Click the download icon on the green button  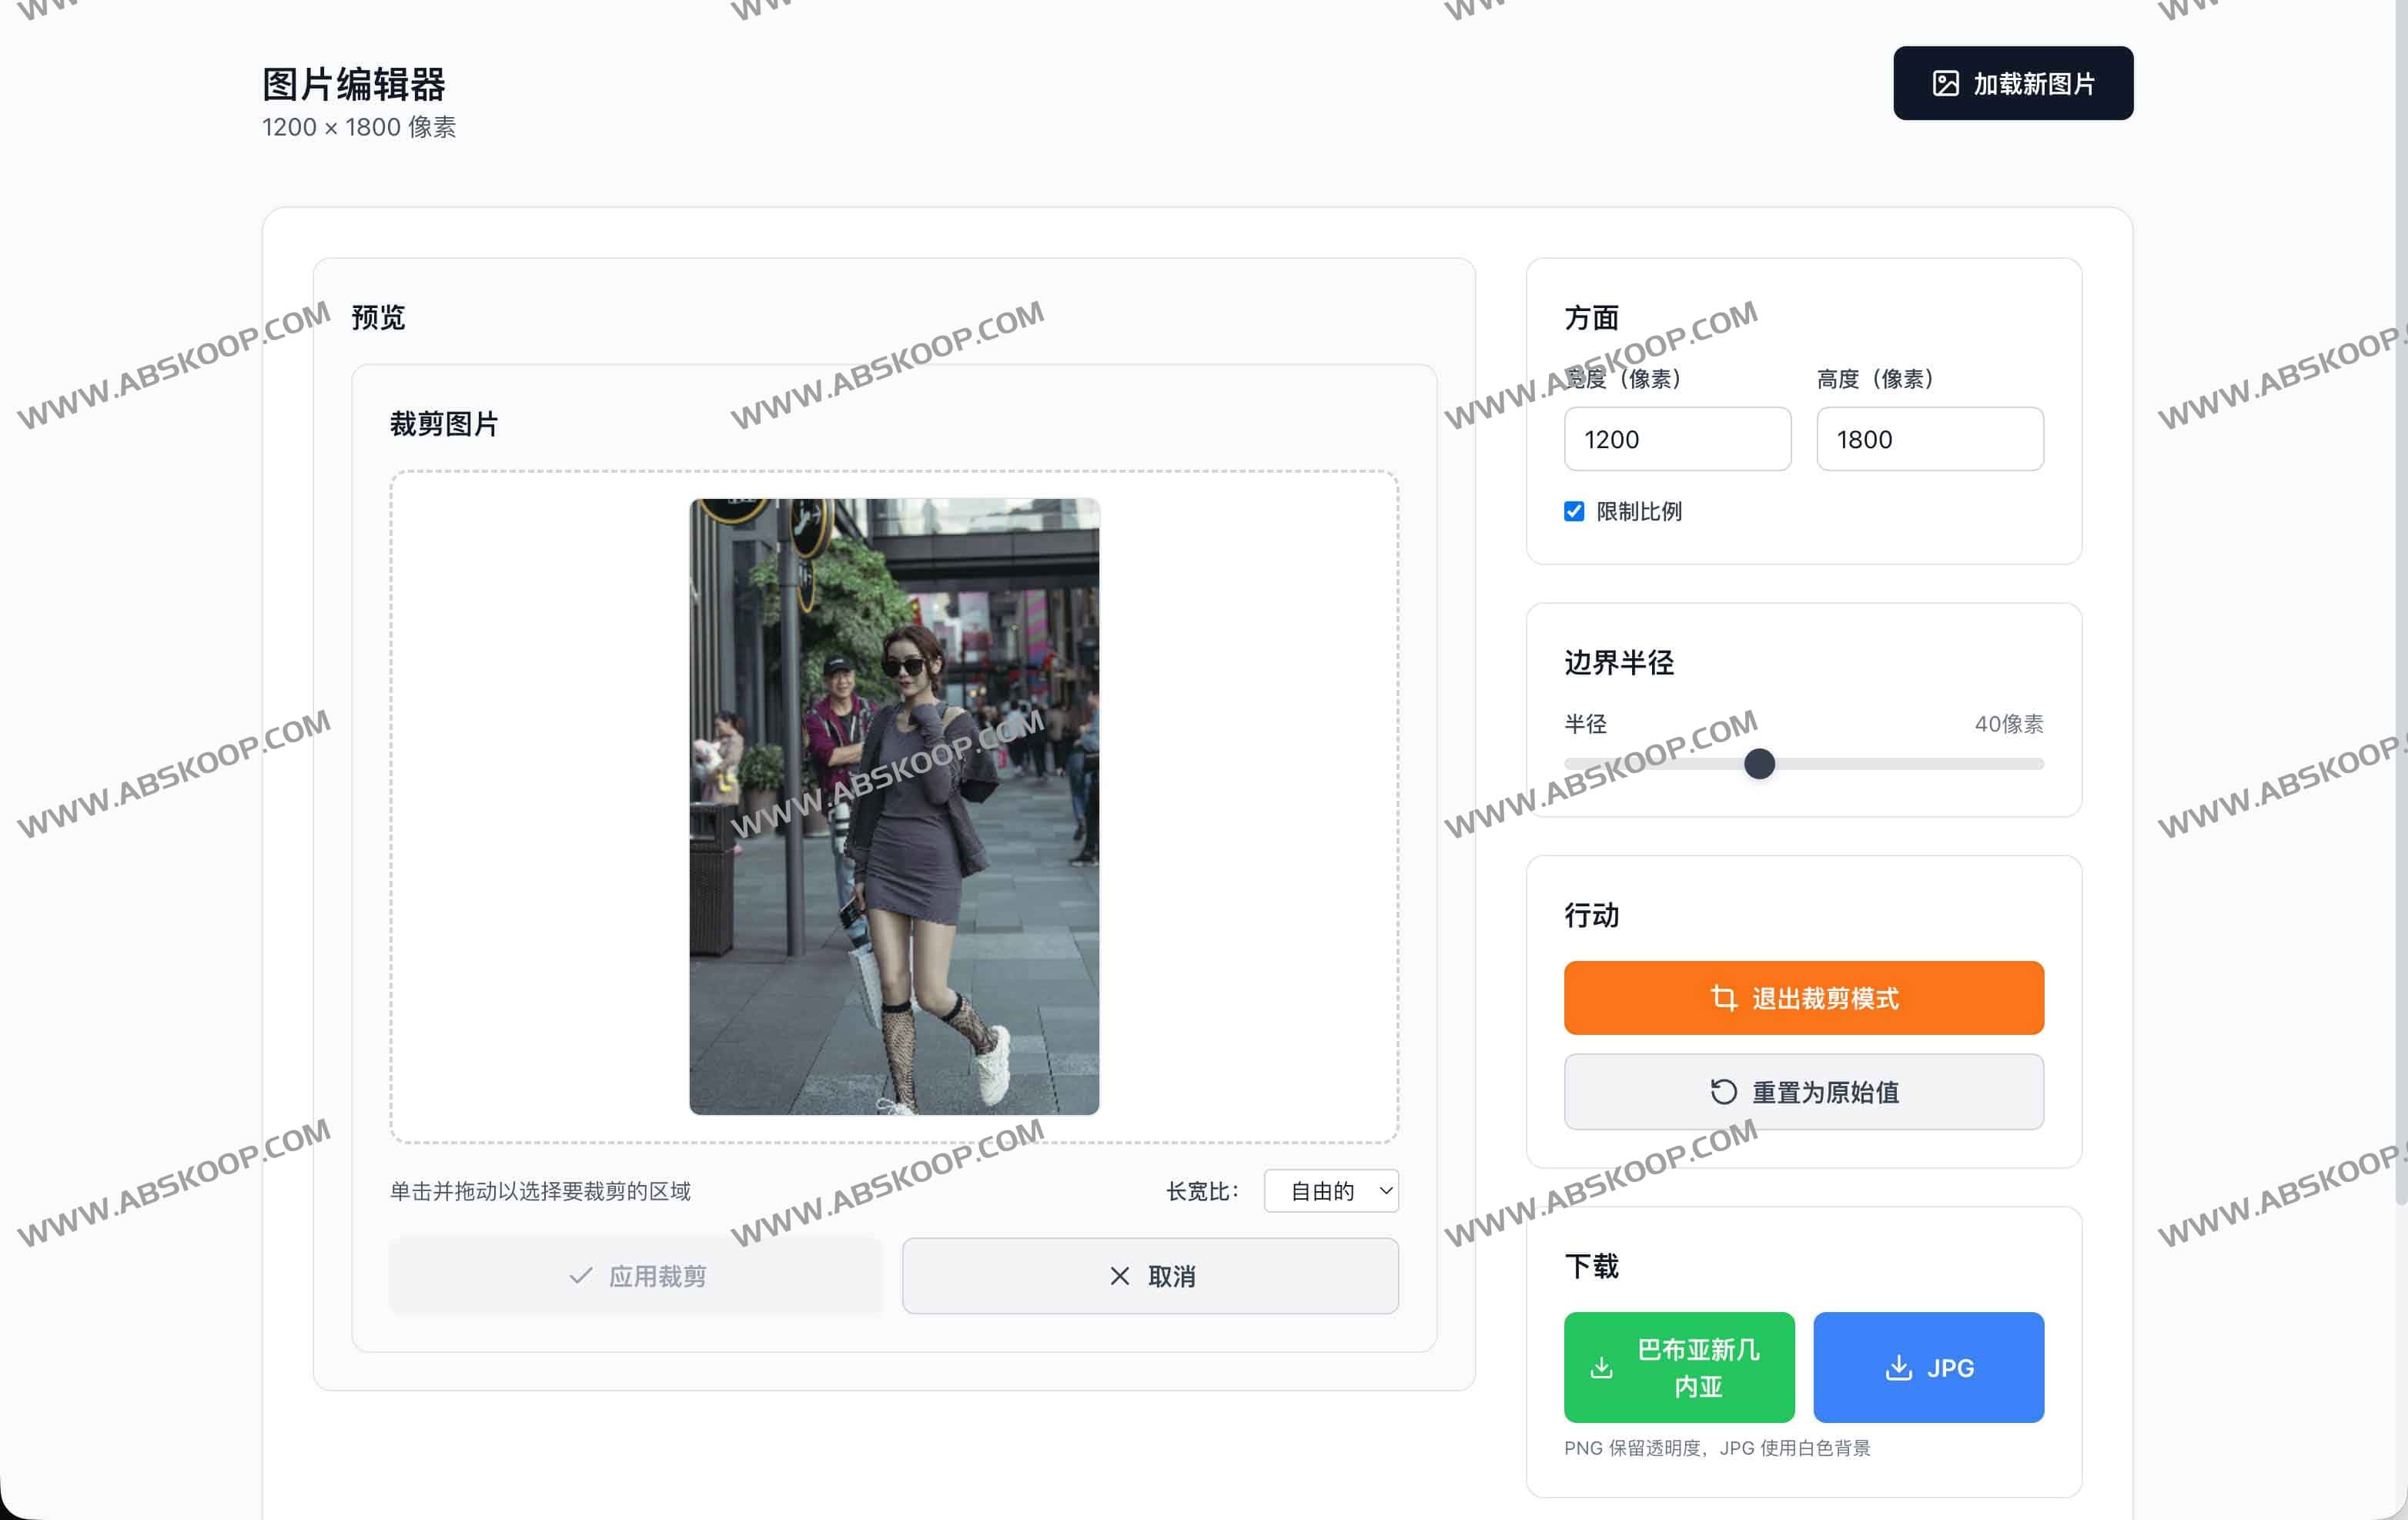(x=1601, y=1368)
